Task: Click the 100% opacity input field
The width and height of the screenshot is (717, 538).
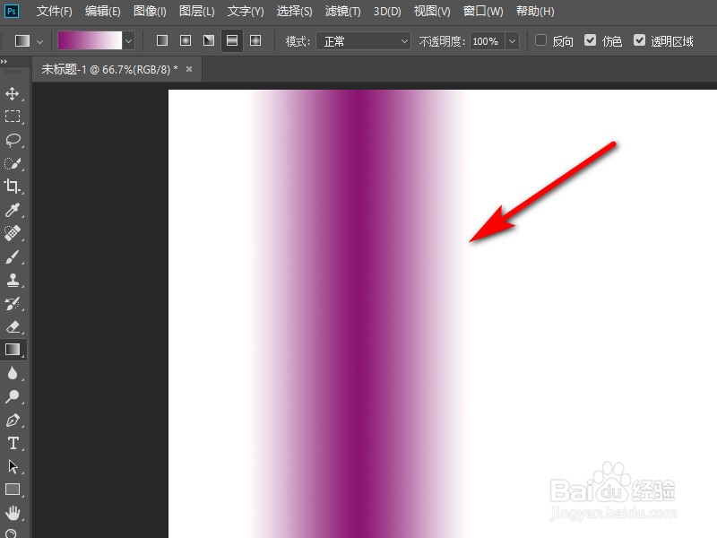Action: tap(487, 41)
